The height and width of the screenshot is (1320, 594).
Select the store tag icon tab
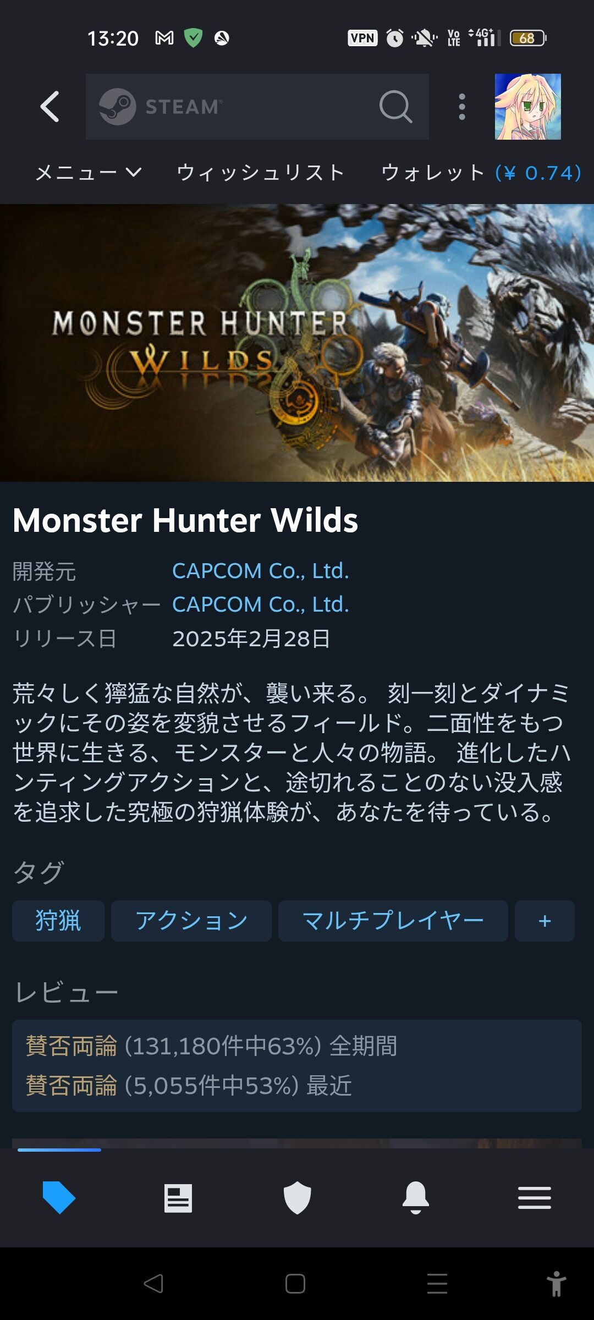point(59,1197)
